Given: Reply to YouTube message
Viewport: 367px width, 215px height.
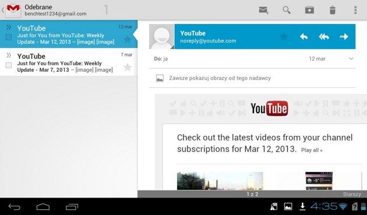Looking at the screenshot, I should click(304, 37).
